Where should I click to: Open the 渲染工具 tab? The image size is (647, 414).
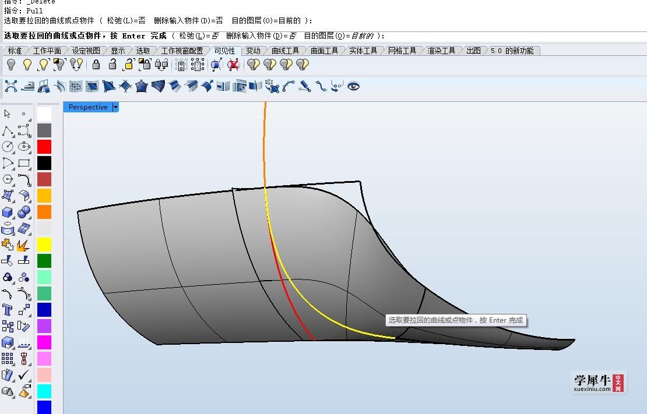pos(441,51)
